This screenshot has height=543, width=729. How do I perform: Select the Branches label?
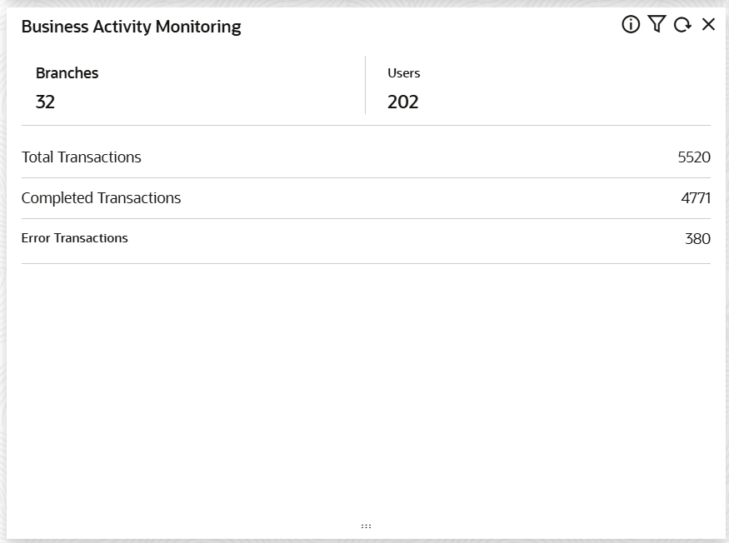point(67,73)
